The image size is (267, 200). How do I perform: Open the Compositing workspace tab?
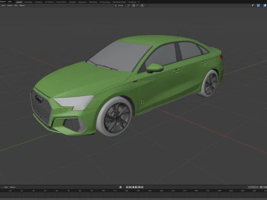(x=105, y=2)
